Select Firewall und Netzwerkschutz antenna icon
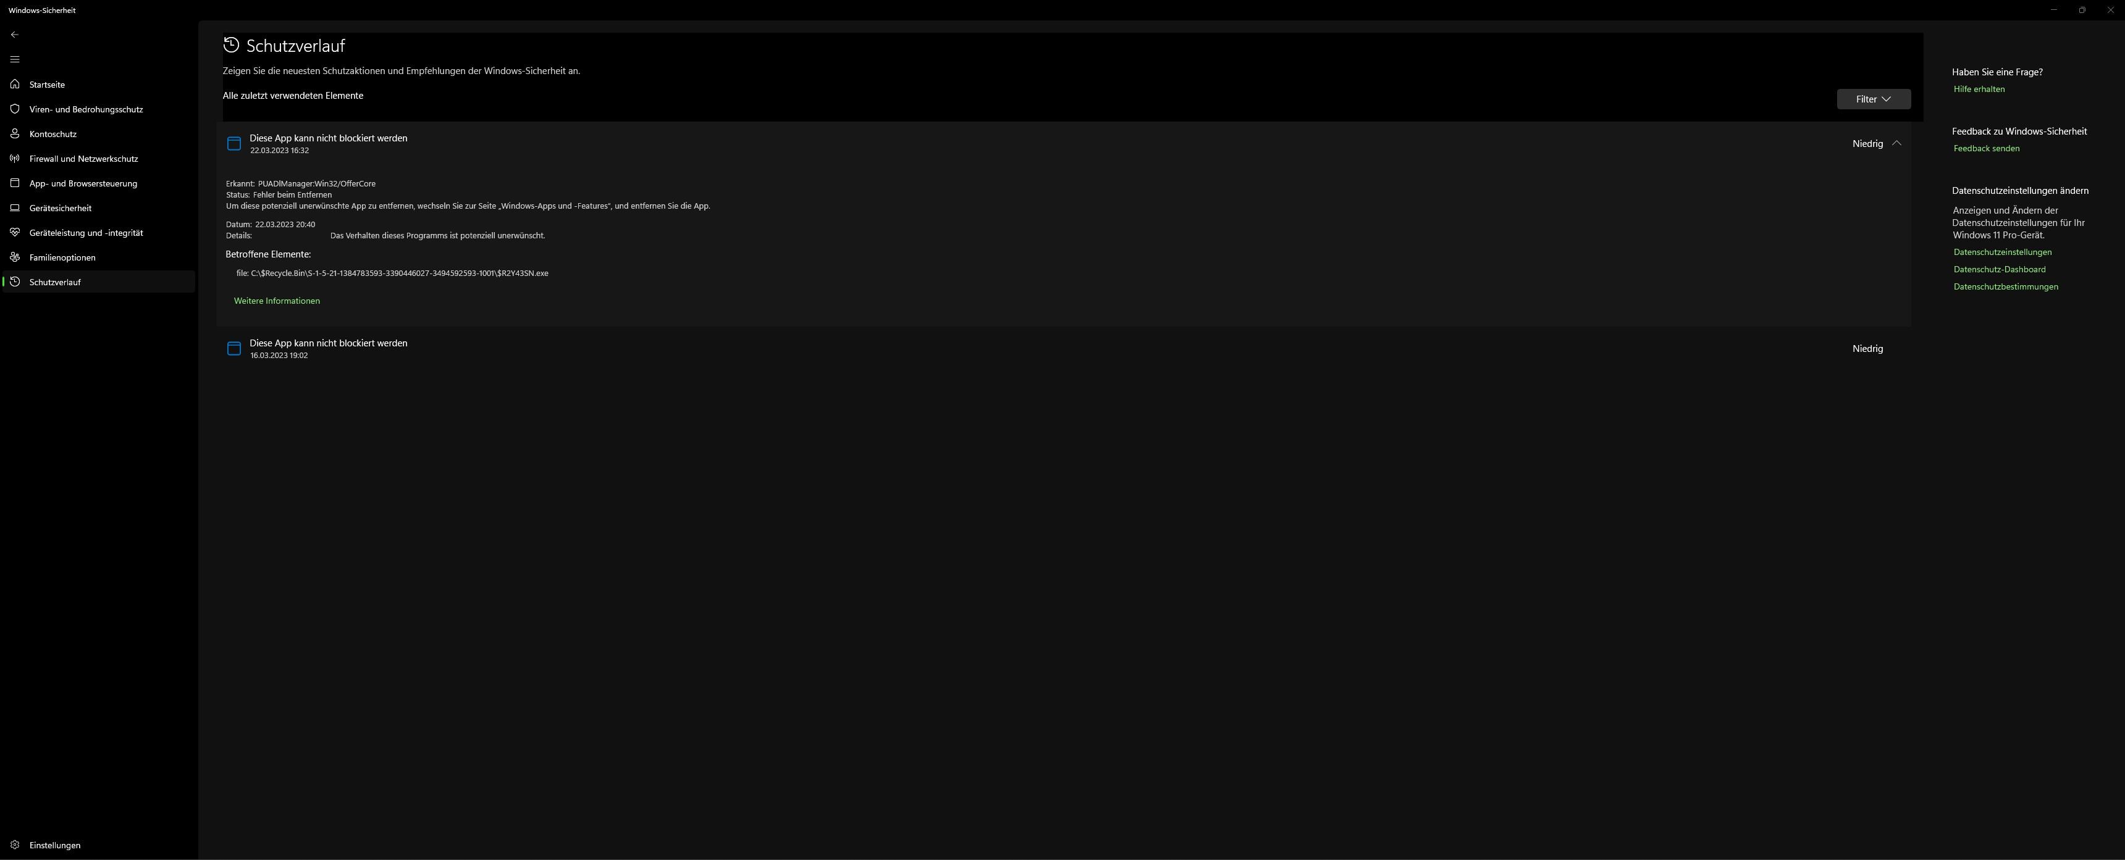 tap(15, 158)
